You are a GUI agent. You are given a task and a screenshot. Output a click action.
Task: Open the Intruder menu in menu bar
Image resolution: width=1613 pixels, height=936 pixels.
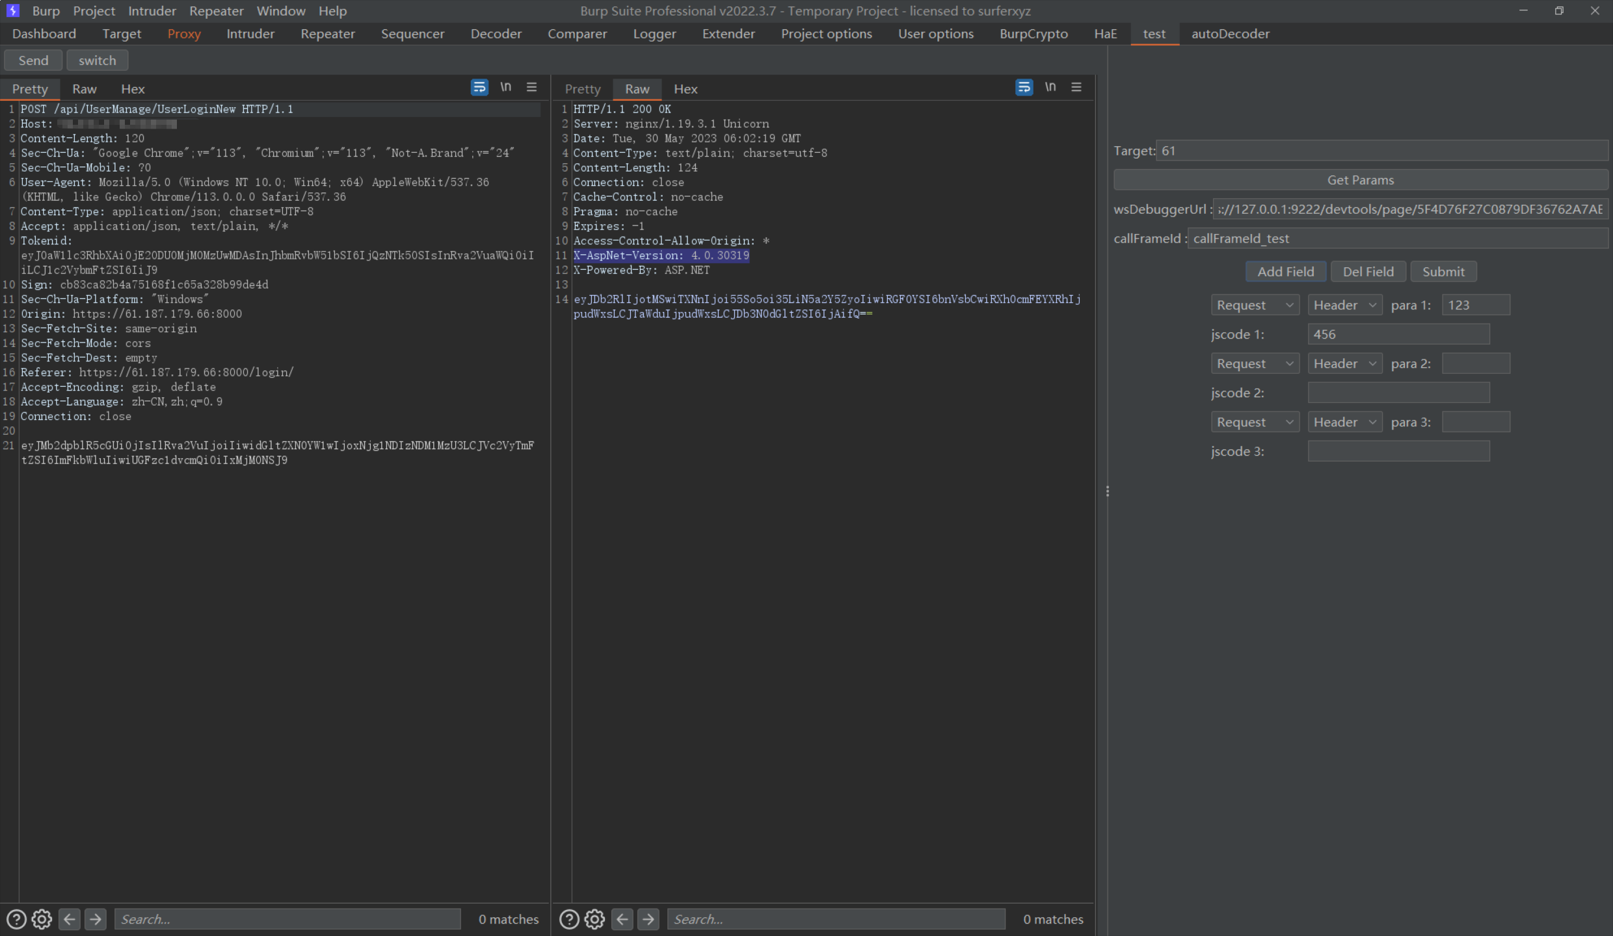[152, 11]
